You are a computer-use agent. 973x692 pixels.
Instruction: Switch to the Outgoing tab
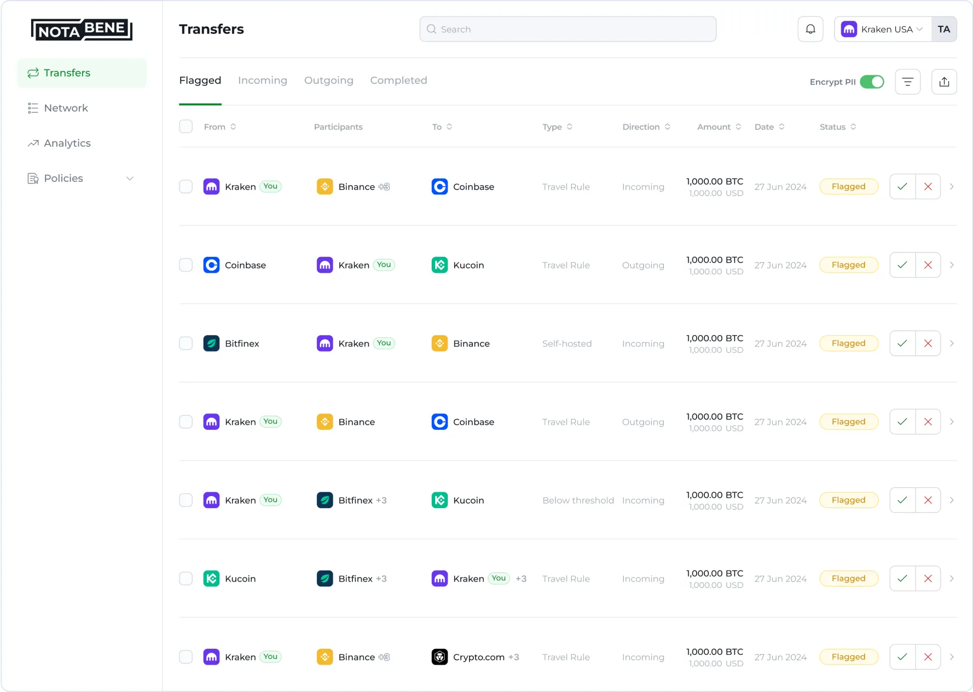pyautogui.click(x=329, y=80)
